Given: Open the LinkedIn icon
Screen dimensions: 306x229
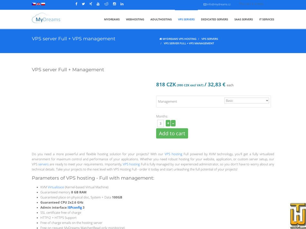Looking at the screenshot, I should [x=122, y=4].
